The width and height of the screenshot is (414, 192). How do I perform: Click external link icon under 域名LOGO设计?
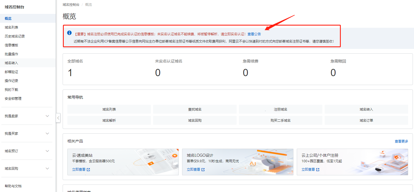(203, 169)
